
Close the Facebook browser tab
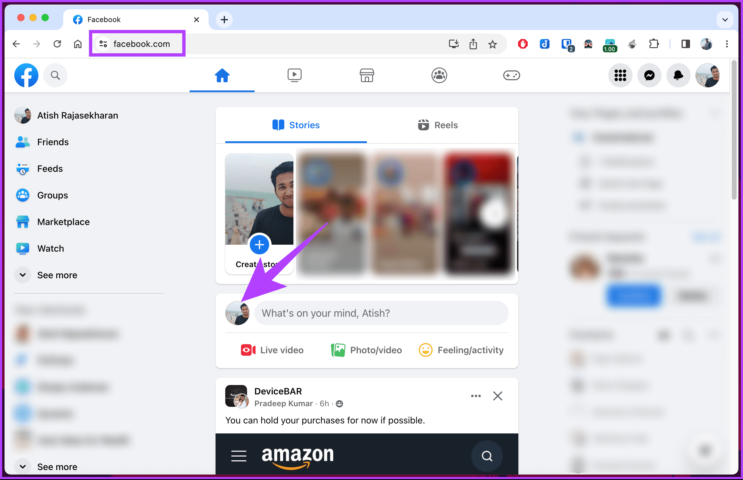pos(196,20)
